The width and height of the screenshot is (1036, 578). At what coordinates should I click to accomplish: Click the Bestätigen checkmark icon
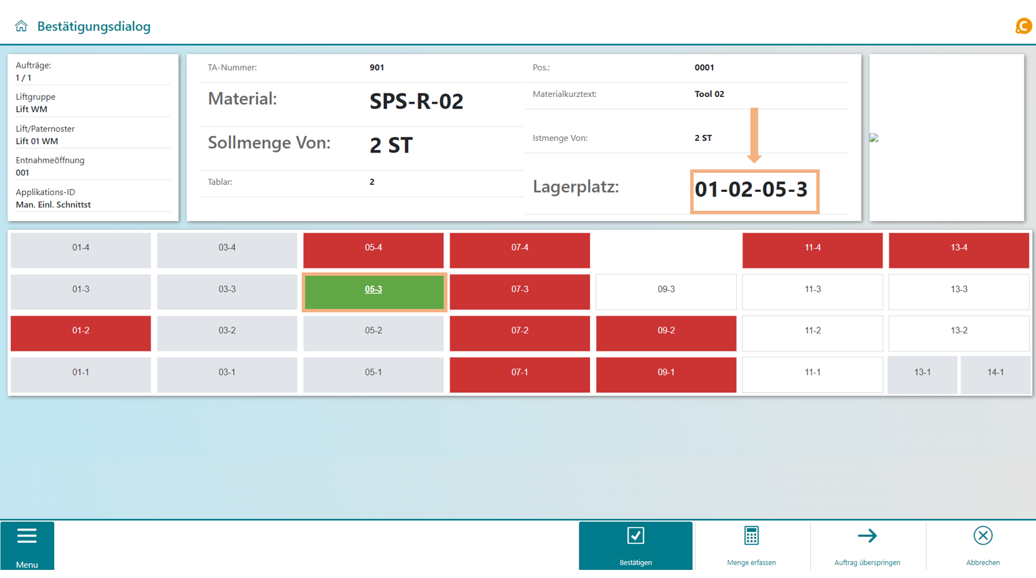tap(635, 536)
